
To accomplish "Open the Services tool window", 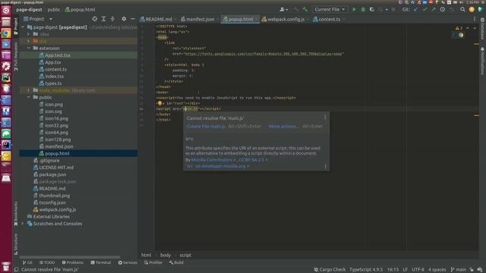I will click(x=128, y=262).
